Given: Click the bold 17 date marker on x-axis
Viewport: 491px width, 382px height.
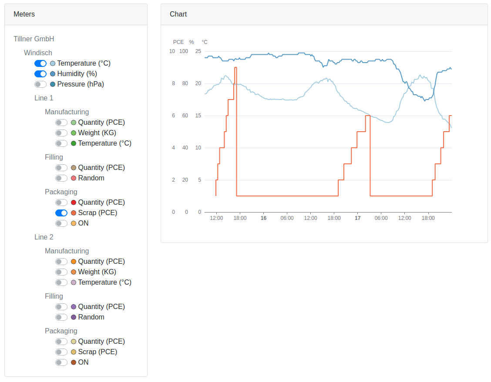Looking at the screenshot, I should tap(357, 218).
